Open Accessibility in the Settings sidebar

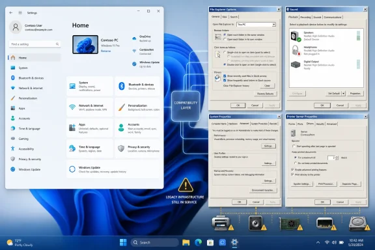[x=35, y=149]
